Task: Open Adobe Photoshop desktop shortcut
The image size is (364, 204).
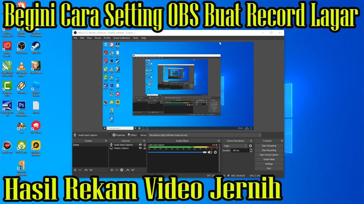Action: pos(22,109)
